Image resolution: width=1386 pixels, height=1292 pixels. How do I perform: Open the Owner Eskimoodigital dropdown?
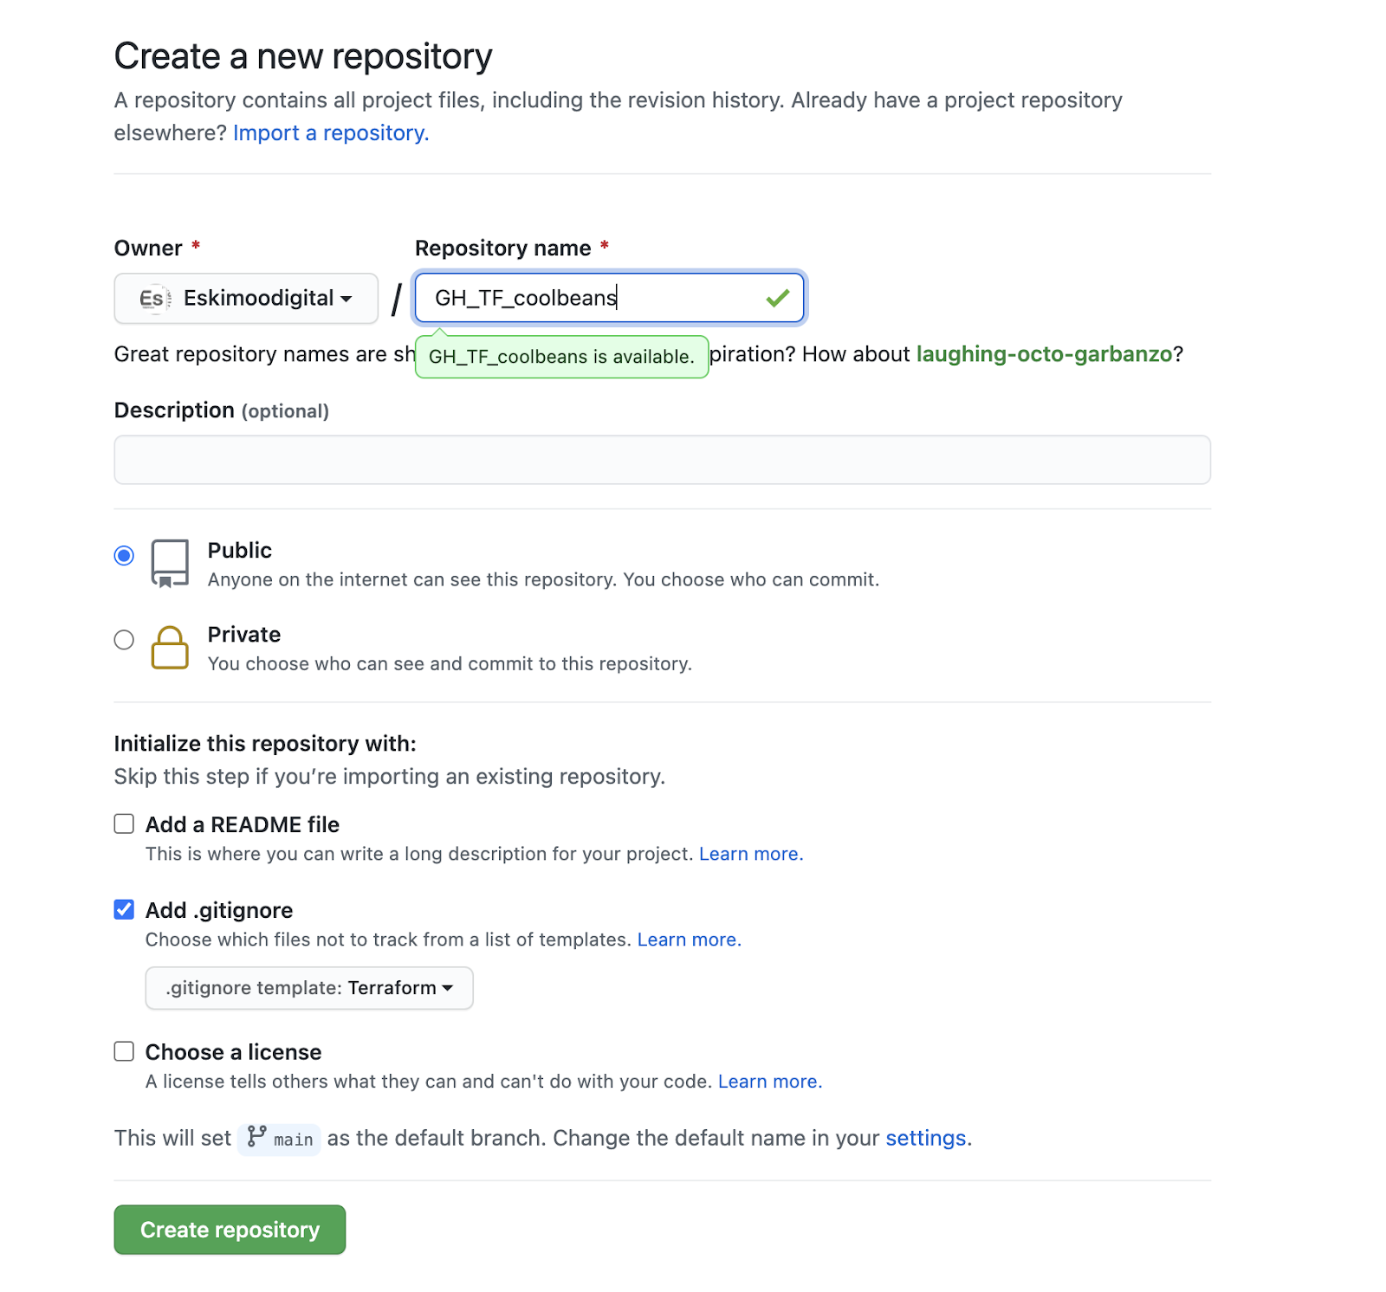pos(246,299)
